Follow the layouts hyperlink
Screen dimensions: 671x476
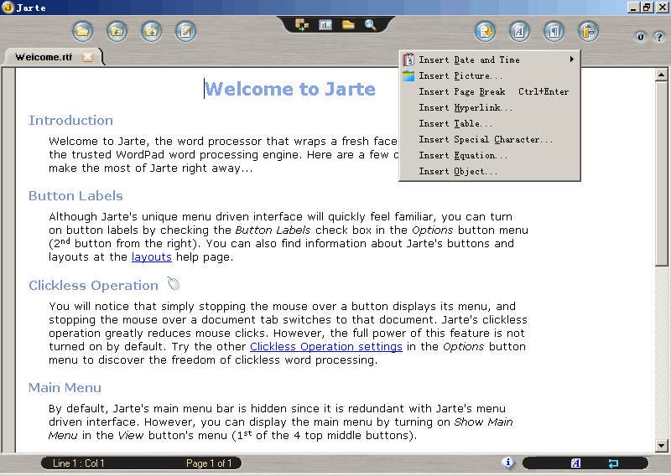pos(152,257)
